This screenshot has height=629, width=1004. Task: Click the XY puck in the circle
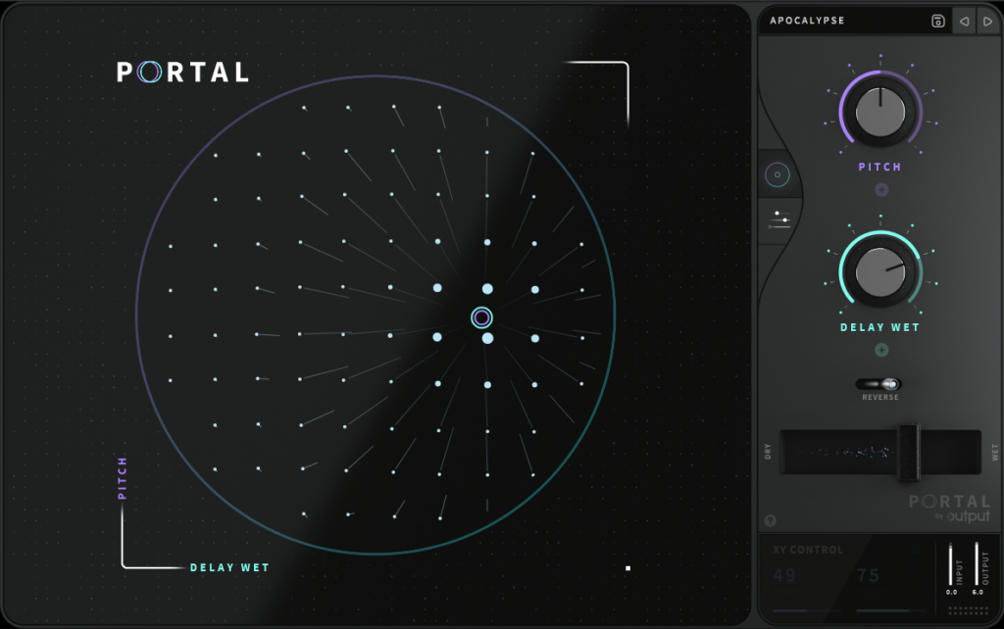[x=481, y=317]
